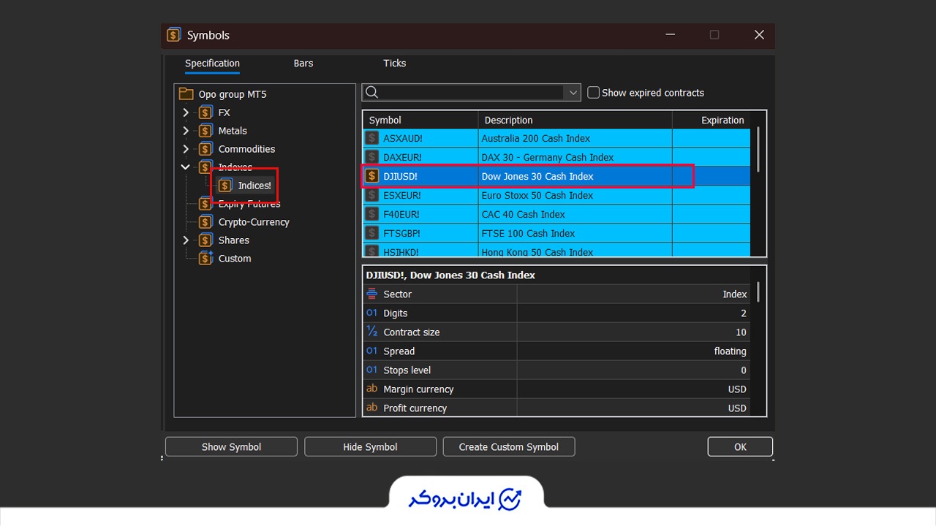Click the Metals group dollar icon
The image size is (936, 526).
[x=206, y=131]
